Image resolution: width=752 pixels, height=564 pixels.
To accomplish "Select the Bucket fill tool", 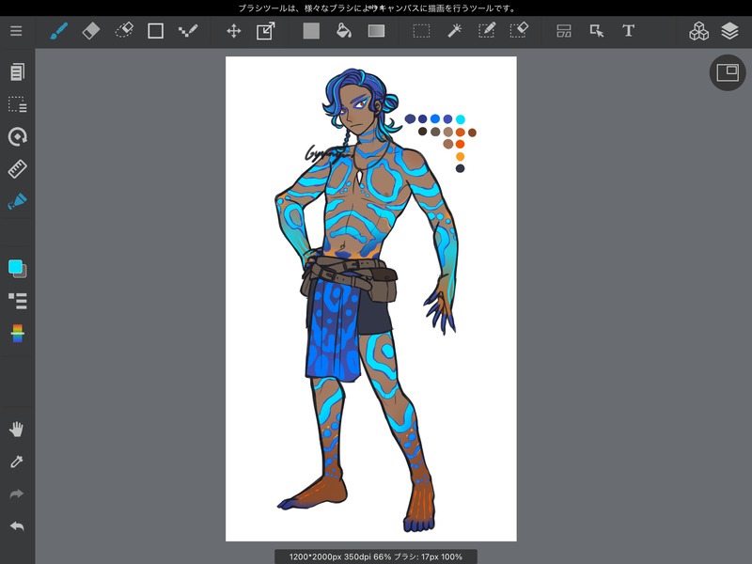I will click(344, 31).
